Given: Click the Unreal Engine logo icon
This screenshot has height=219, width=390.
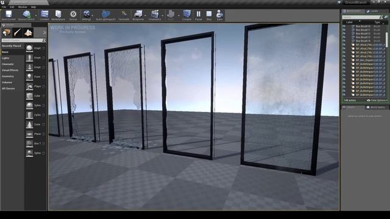Looking at the screenshot, I should pos(2,2).
